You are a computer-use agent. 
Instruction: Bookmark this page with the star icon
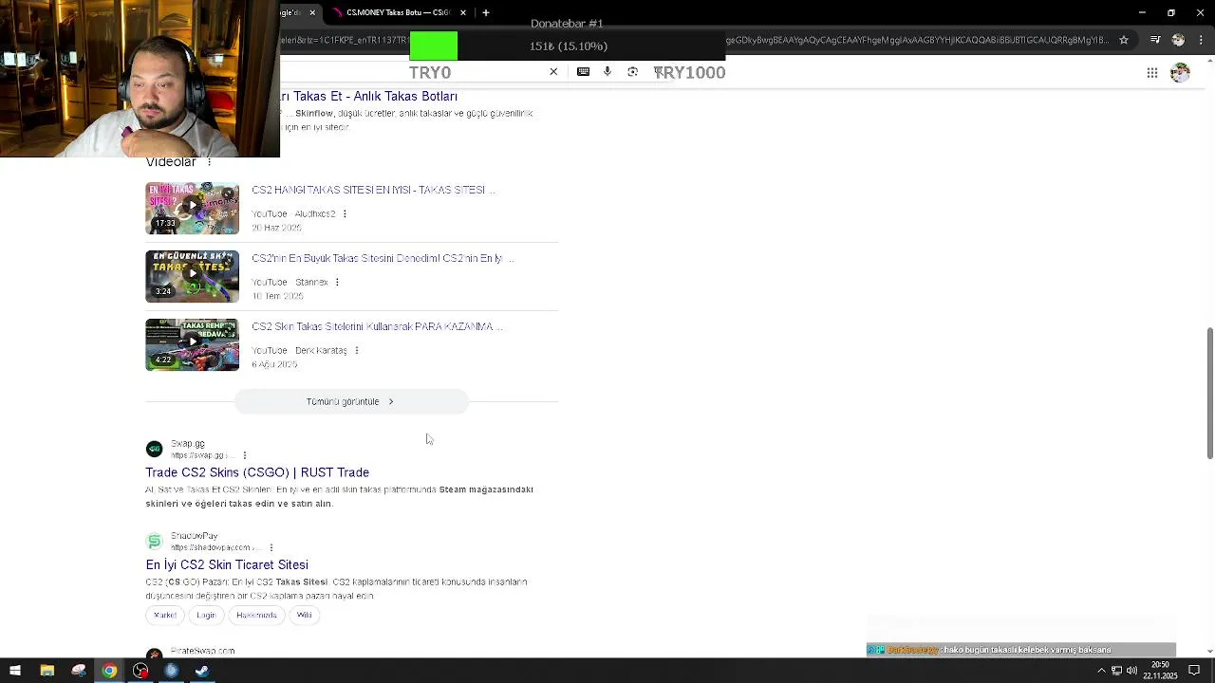click(x=1124, y=40)
